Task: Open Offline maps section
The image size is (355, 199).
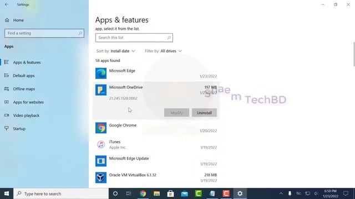Action: click(x=24, y=89)
